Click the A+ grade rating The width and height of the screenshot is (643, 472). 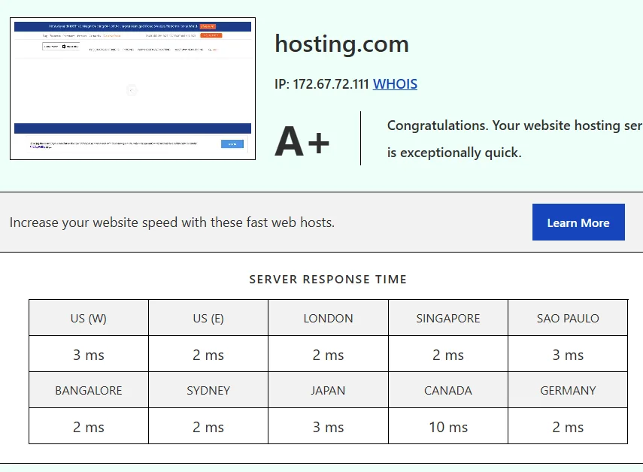tap(302, 141)
